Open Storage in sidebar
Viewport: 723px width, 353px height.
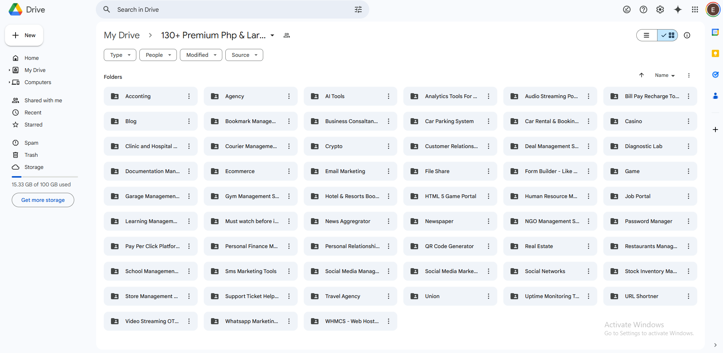[34, 167]
